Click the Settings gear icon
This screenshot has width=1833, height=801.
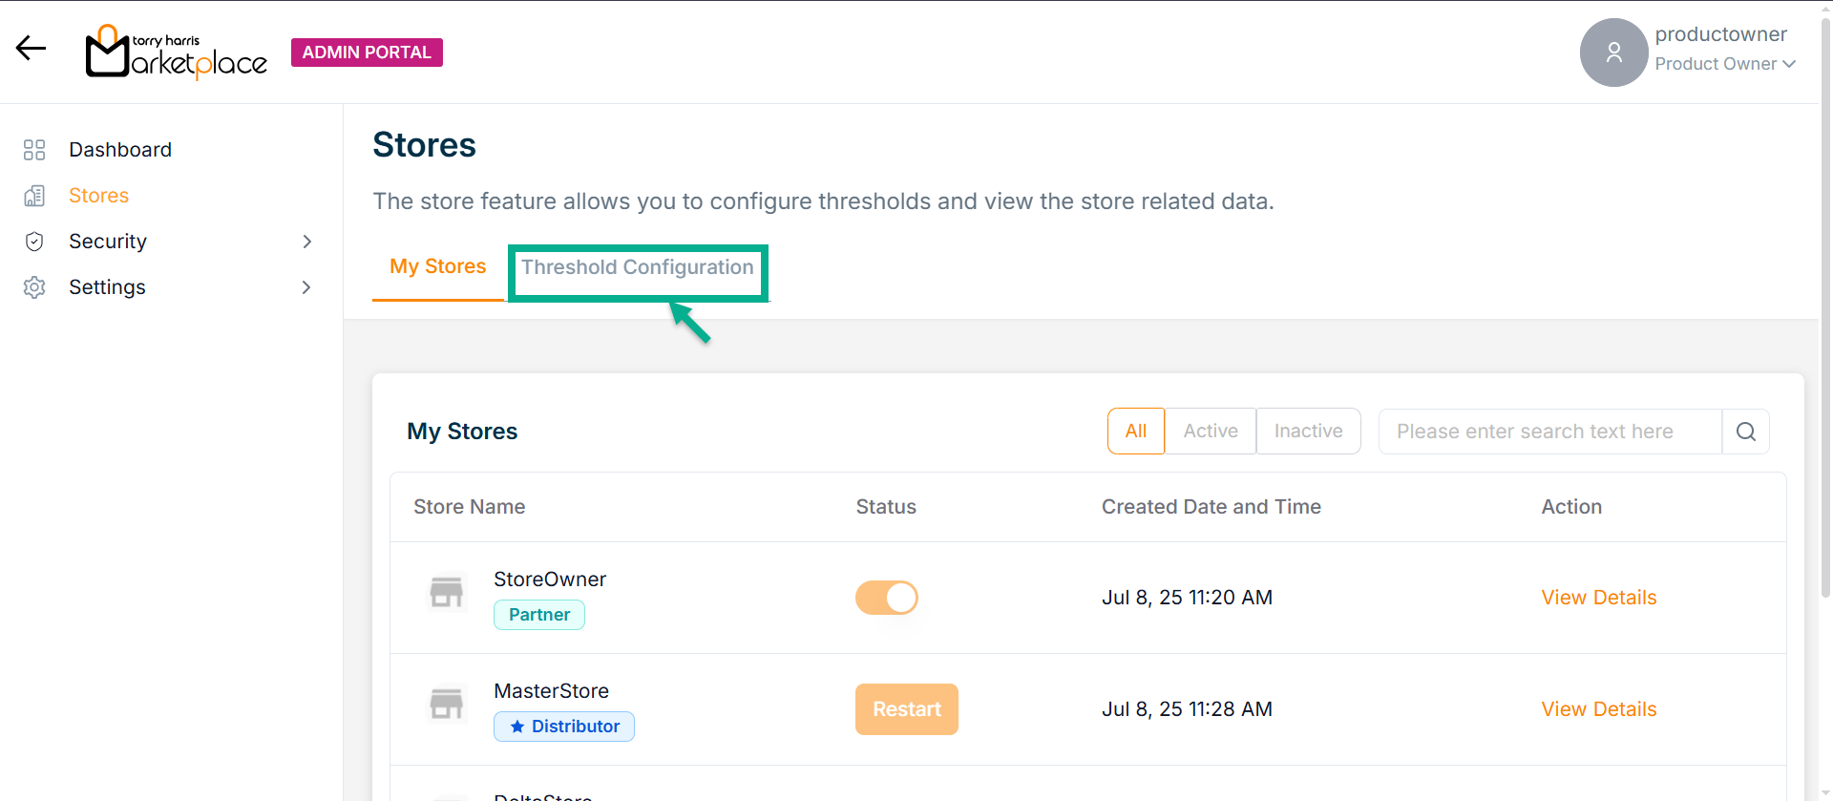click(x=34, y=287)
